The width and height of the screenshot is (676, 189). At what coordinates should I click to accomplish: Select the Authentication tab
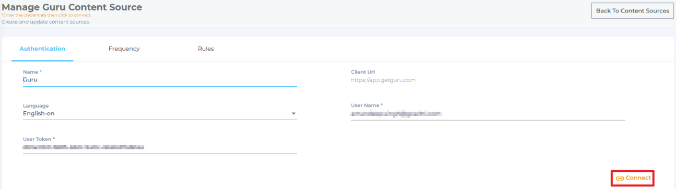[x=42, y=49]
